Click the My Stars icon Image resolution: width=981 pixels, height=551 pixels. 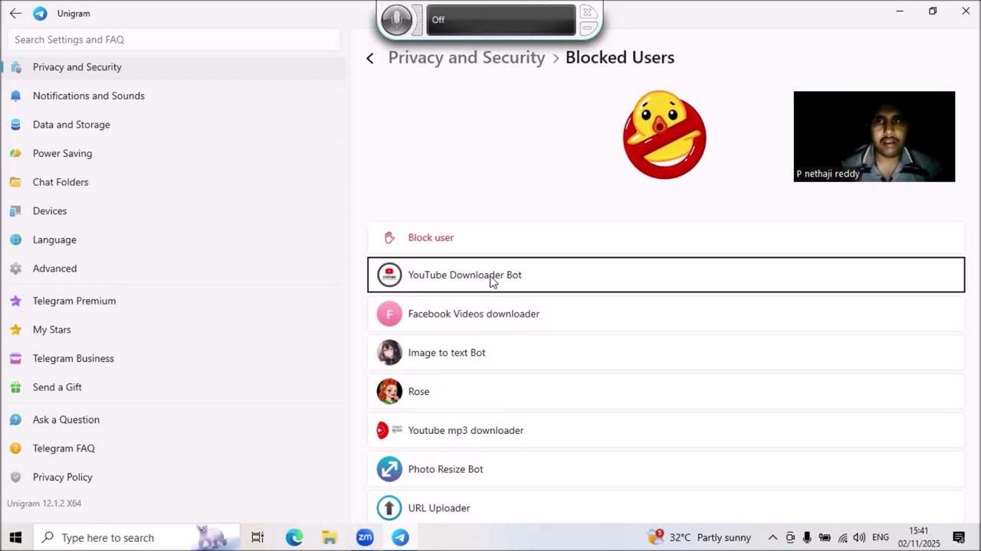[15, 330]
